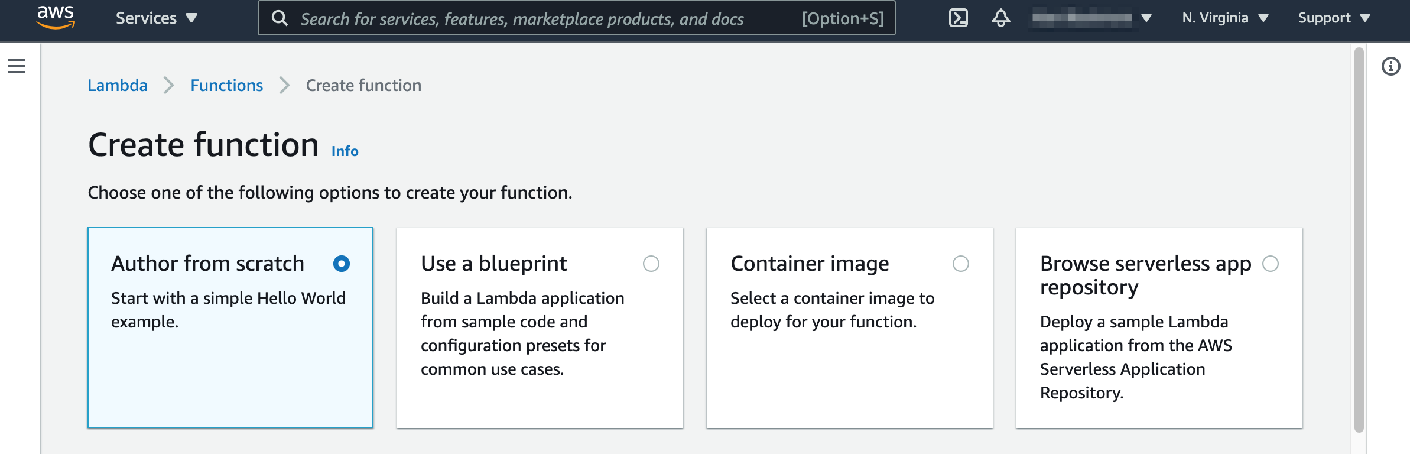
Task: Click the Choose one of the following options text
Action: [330, 193]
